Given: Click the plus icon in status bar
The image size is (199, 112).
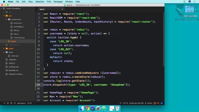Looking at the screenshot, I should pyautogui.click(x=4, y=103).
